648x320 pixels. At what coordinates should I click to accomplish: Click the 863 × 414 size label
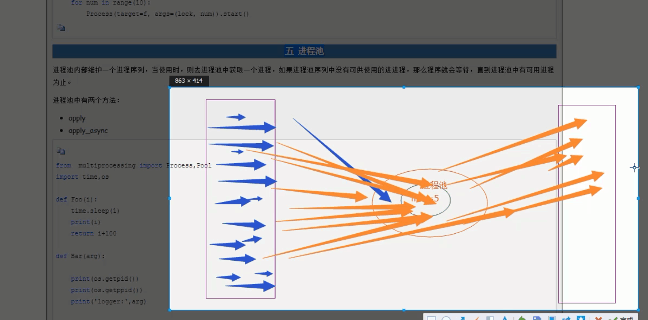click(189, 80)
